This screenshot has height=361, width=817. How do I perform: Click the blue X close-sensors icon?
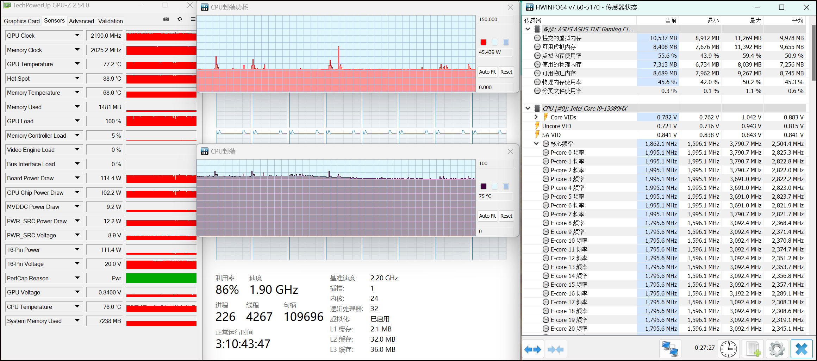coord(801,349)
